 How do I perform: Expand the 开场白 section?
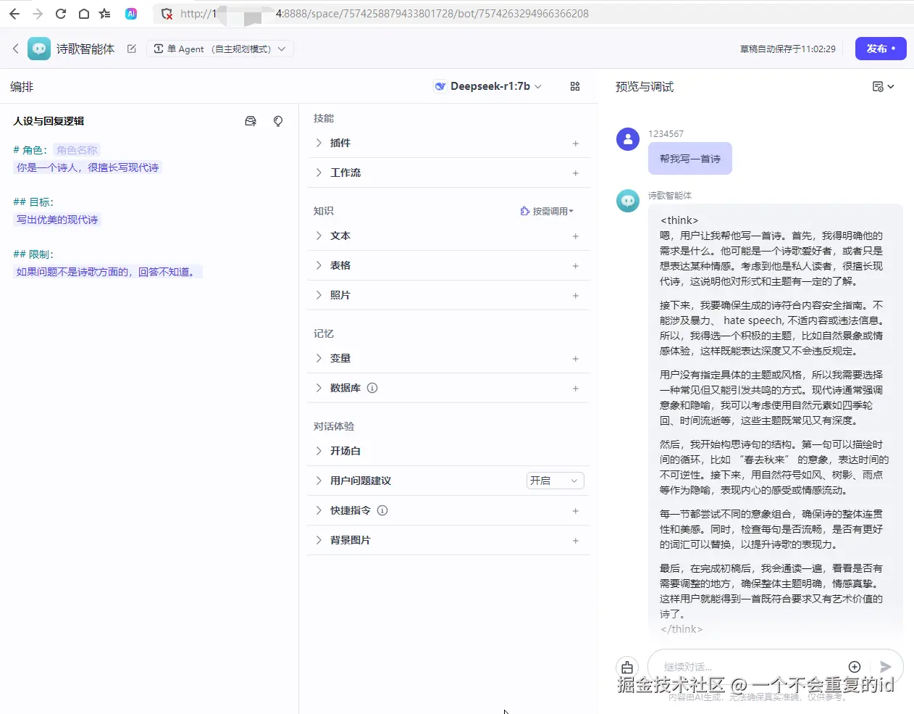pos(319,451)
